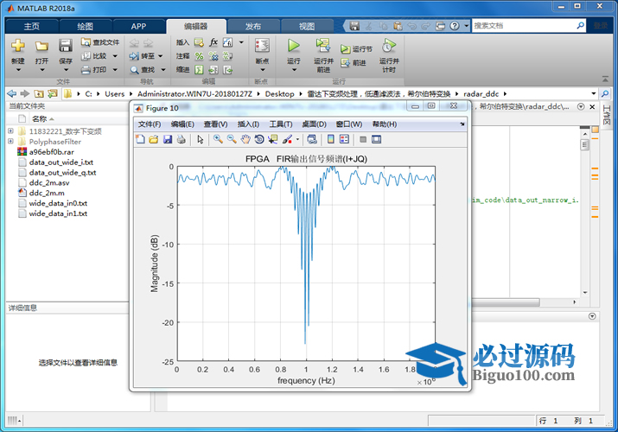The image size is (618, 432).
Task: Select the ddc_2m.m file
Action: click(47, 193)
